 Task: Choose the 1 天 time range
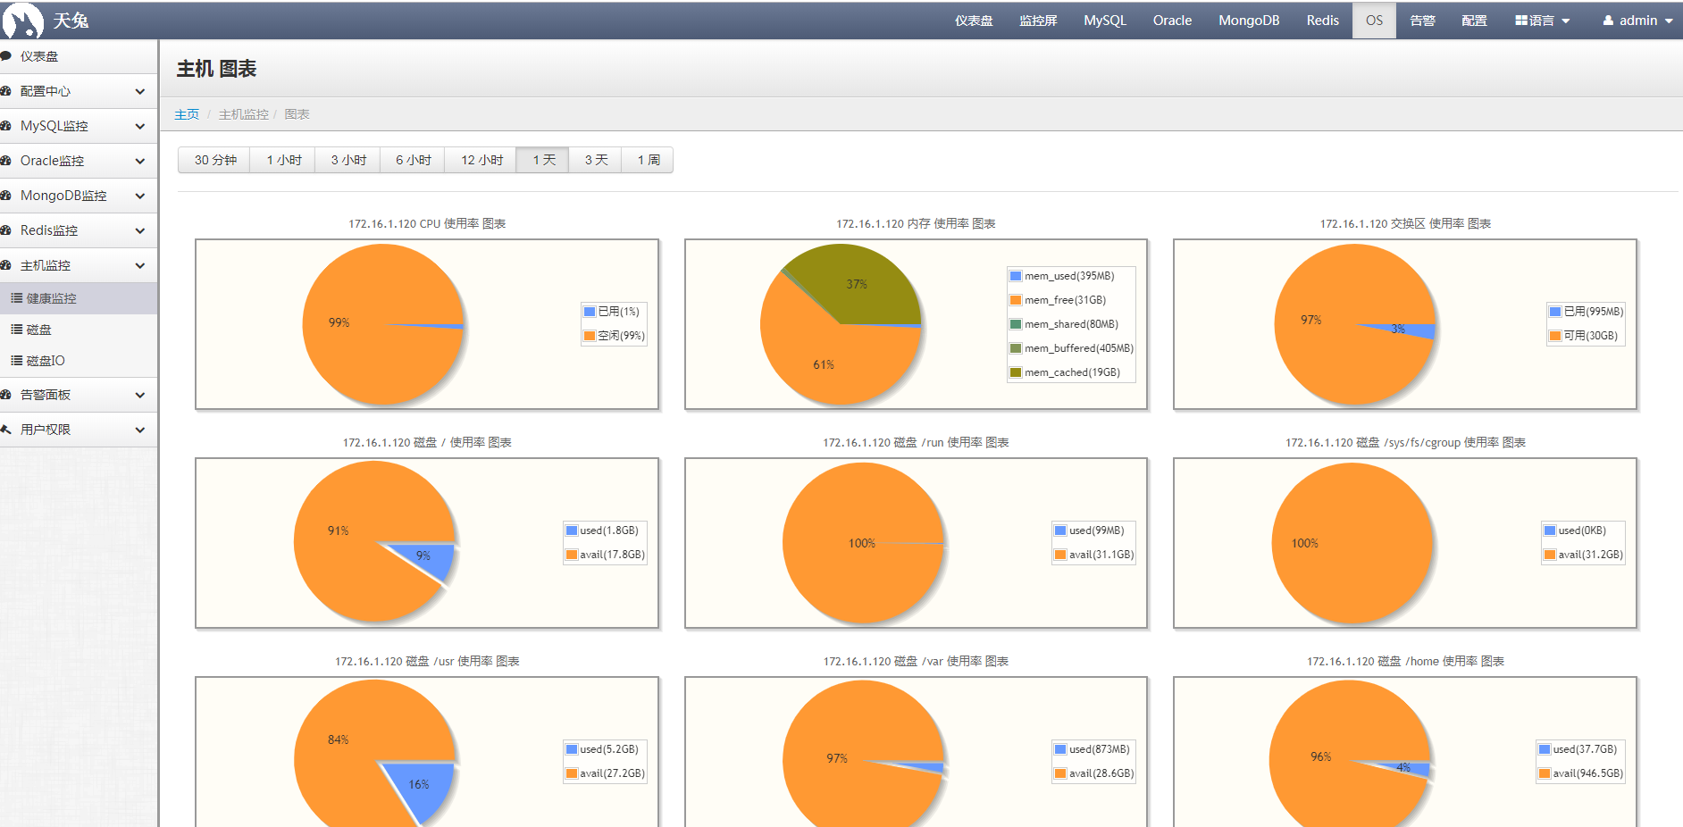544,160
